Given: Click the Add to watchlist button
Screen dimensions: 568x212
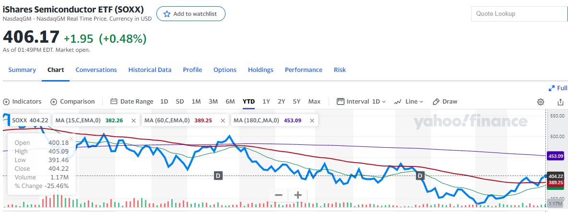Looking at the screenshot, I should 191,14.
